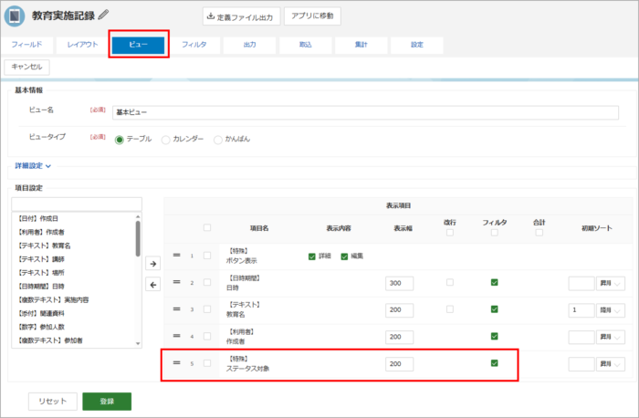Toggle filter checkbox for 作成者 row
Image resolution: width=639 pixels, height=418 pixels.
(495, 336)
